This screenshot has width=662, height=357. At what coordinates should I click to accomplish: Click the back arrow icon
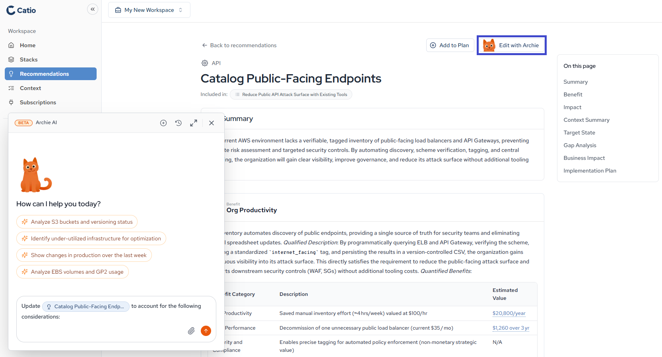(204, 45)
